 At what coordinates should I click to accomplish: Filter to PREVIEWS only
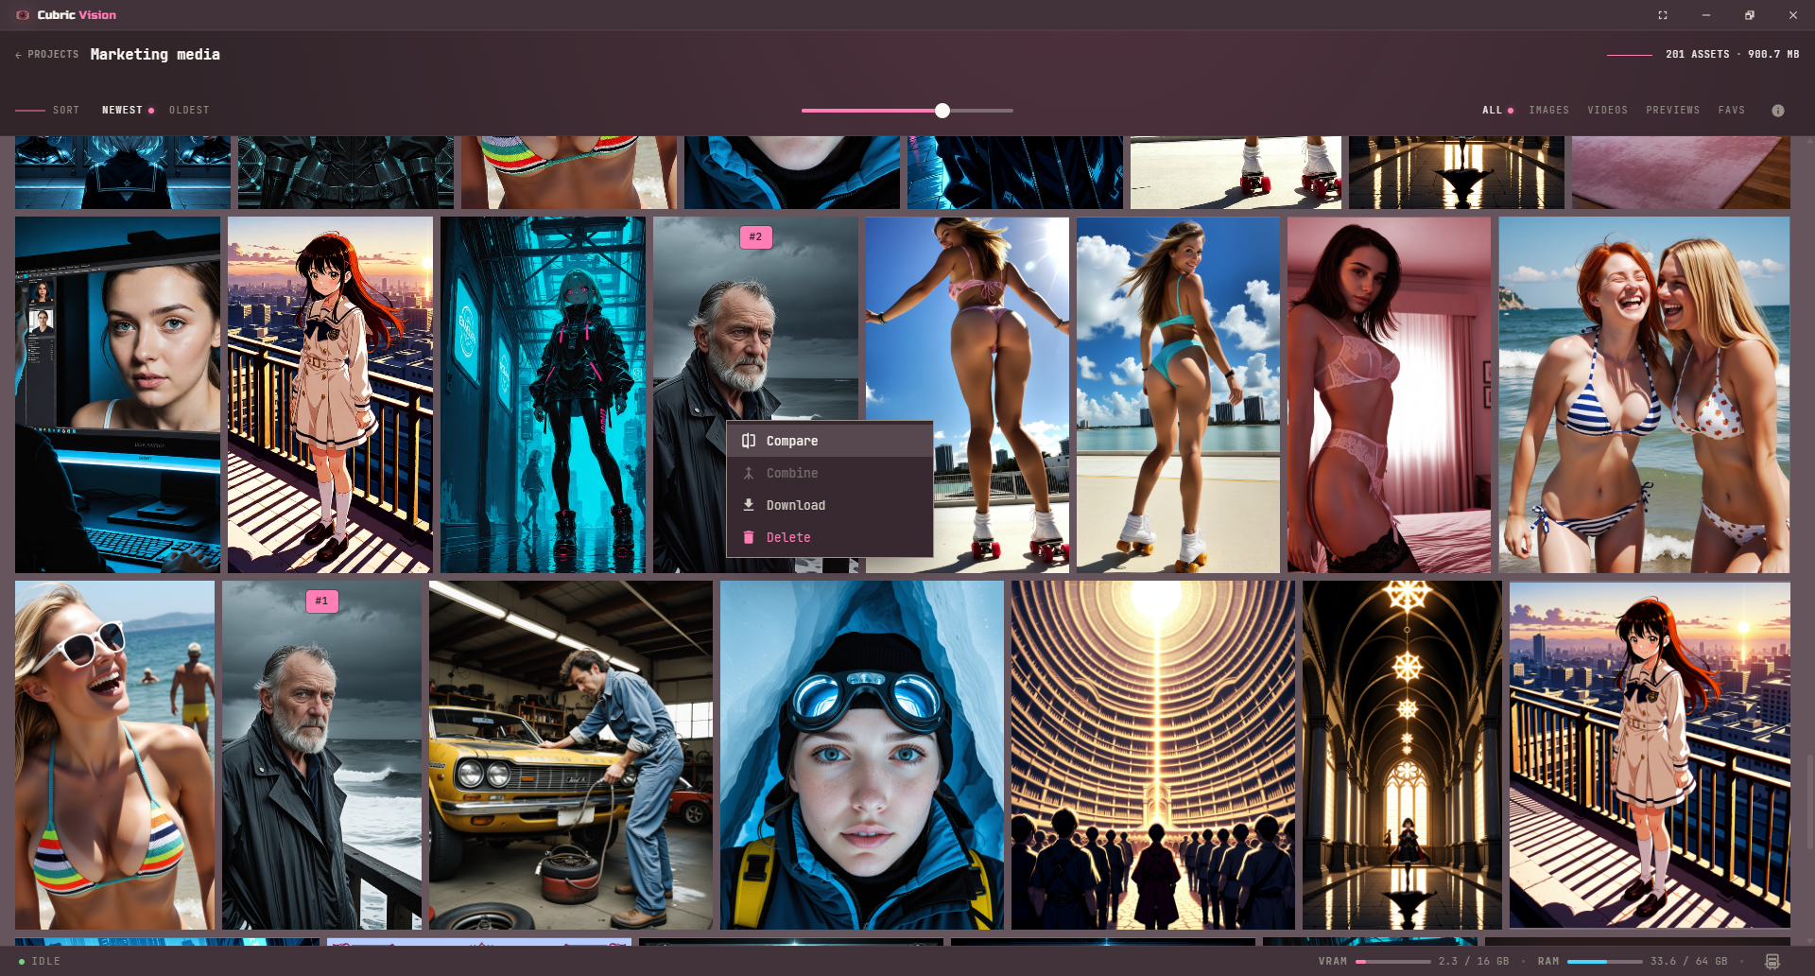coord(1673,111)
